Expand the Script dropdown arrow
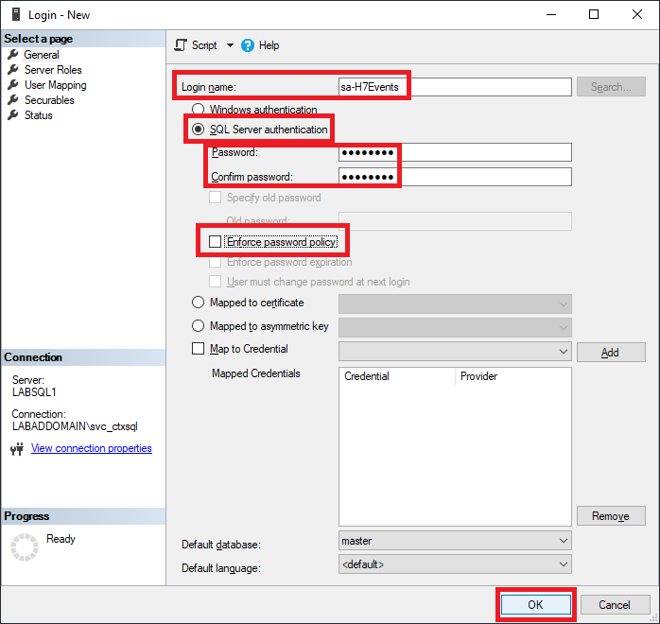 [229, 45]
